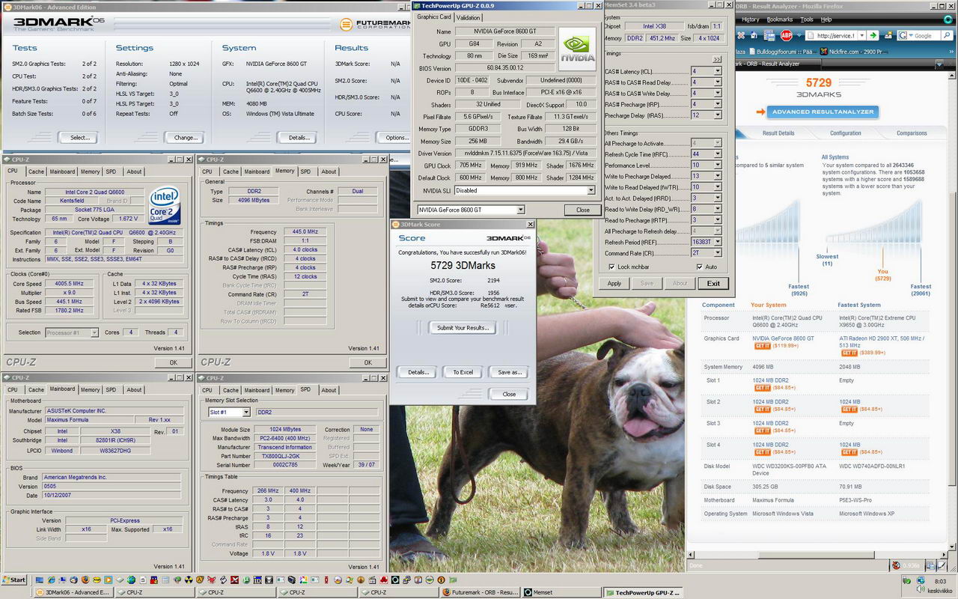Click red X icon in quick launch
Viewport: 958px width, 599px height.
pos(234,580)
